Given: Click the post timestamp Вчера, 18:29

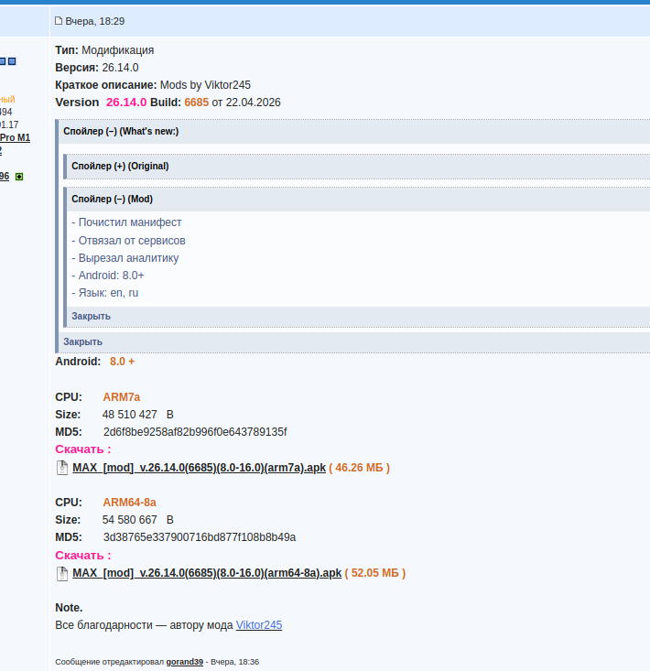Looking at the screenshot, I should coord(95,21).
